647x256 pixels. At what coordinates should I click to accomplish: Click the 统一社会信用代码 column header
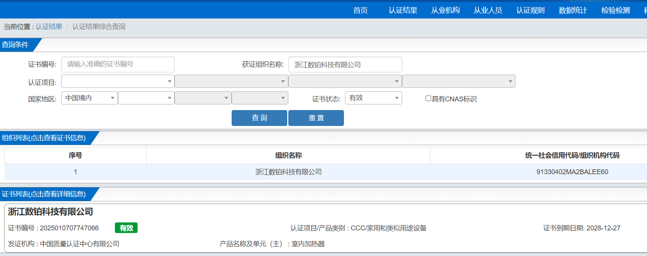point(572,155)
